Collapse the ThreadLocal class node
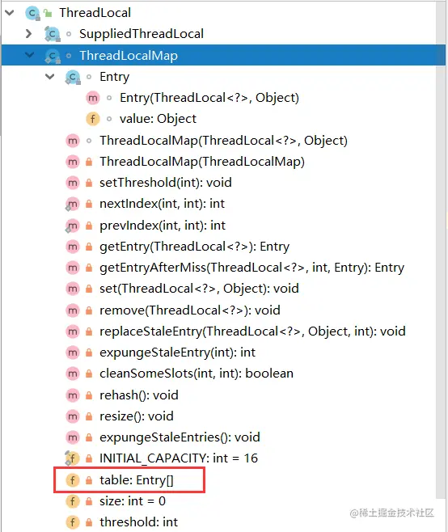The width and height of the screenshot is (448, 532). (10, 13)
